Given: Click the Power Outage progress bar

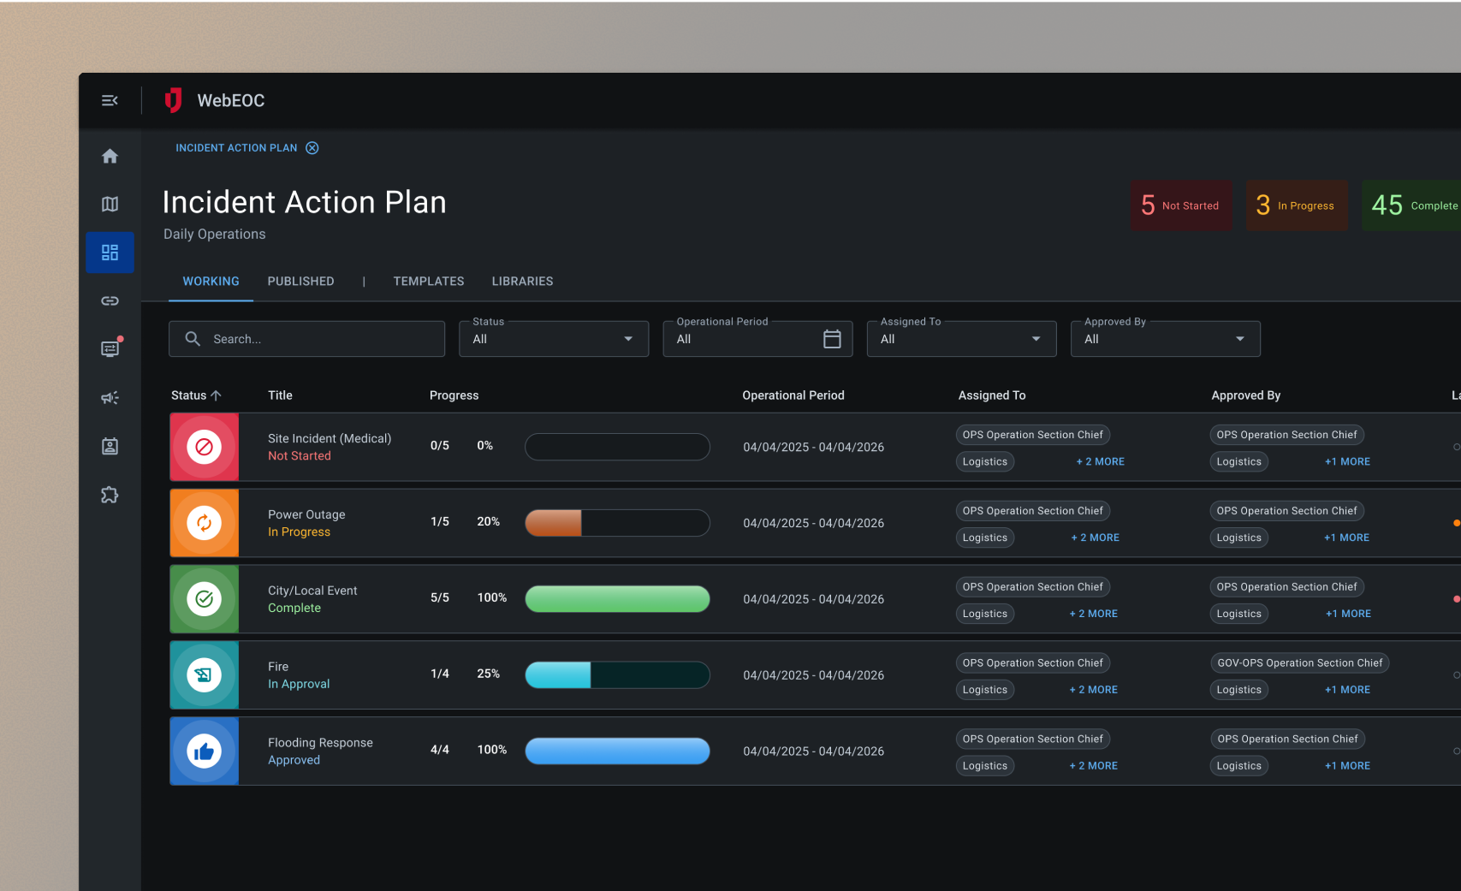Looking at the screenshot, I should click(616, 523).
